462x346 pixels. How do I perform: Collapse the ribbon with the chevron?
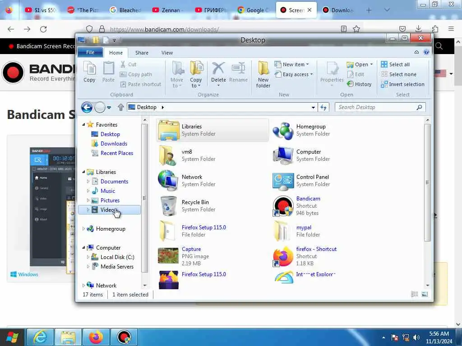pos(416,52)
